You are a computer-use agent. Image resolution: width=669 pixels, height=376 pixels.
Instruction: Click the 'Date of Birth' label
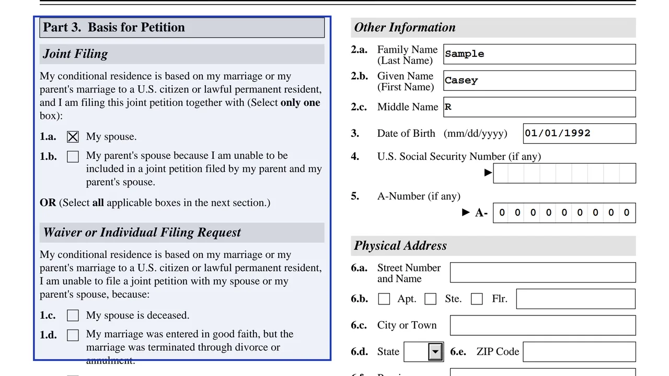tap(406, 134)
